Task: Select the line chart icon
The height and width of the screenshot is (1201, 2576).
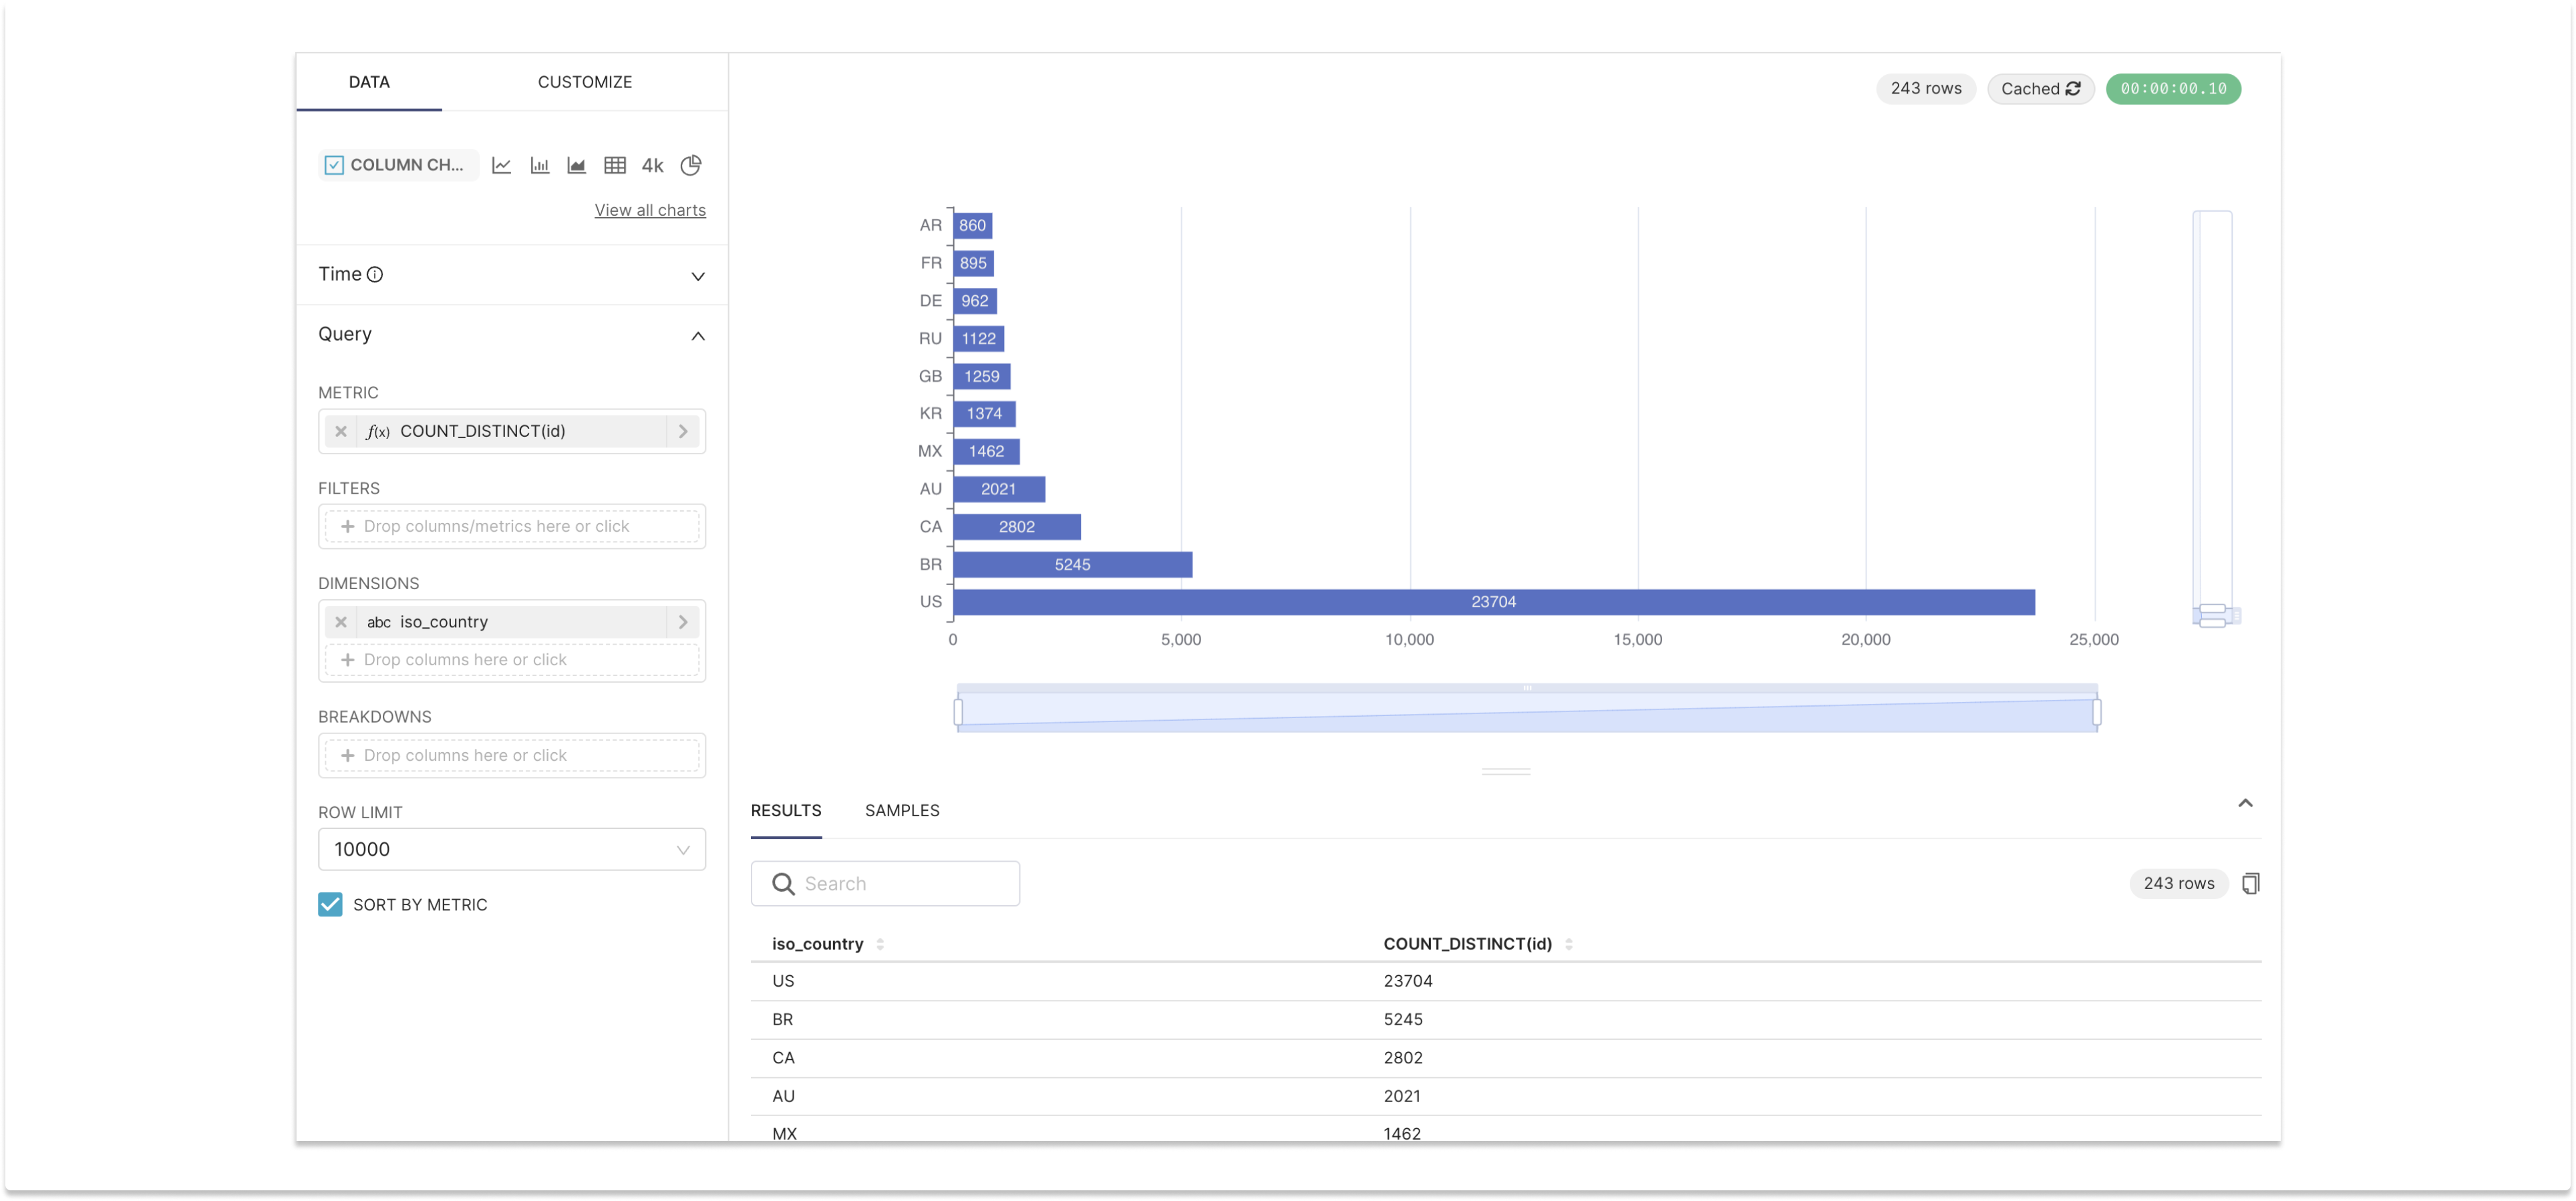Action: 502,165
